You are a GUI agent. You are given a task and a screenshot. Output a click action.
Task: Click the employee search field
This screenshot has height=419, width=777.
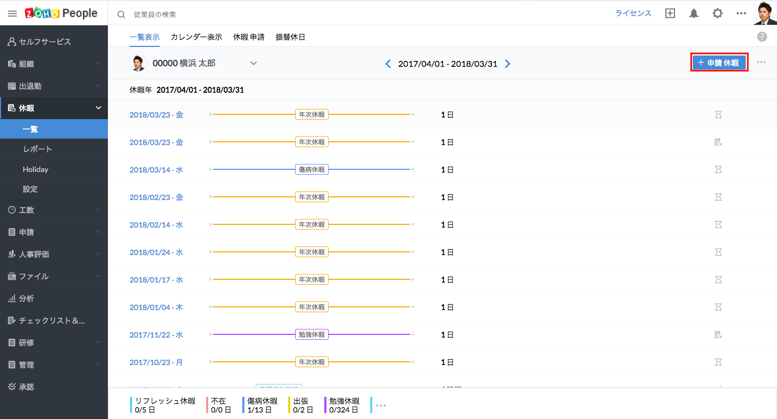click(x=216, y=15)
